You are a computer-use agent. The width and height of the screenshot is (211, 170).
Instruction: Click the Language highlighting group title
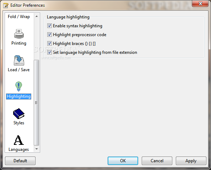[x=68, y=17]
